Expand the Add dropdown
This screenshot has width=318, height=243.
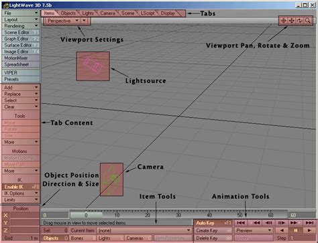click(x=21, y=88)
